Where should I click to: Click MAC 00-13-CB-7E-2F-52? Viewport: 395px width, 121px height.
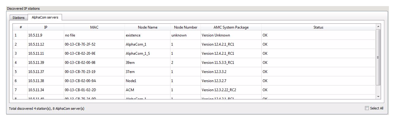94,44
